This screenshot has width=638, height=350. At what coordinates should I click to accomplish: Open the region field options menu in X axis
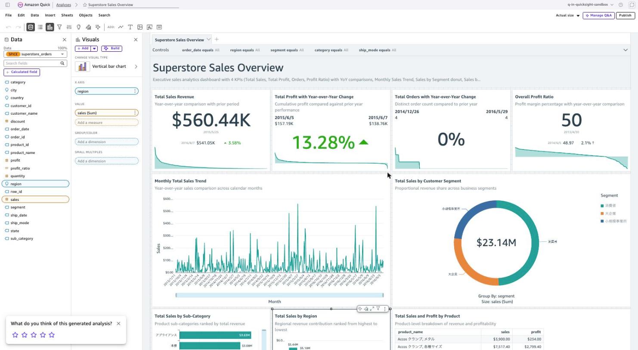point(135,91)
